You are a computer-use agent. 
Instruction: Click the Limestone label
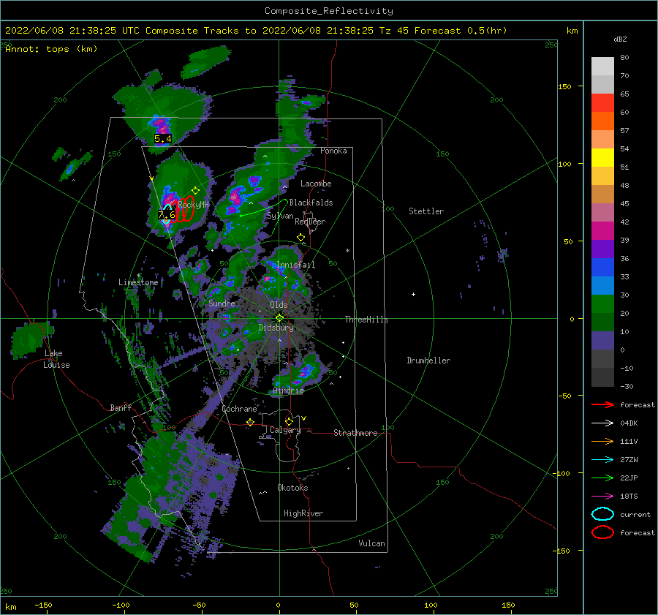tap(138, 282)
